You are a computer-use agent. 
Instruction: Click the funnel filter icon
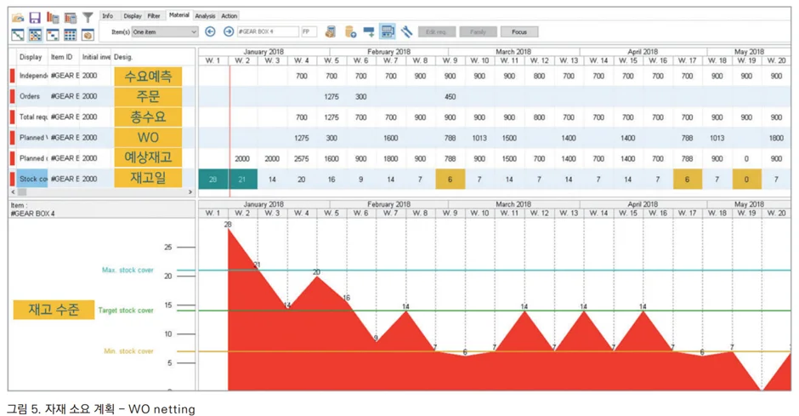click(x=88, y=17)
